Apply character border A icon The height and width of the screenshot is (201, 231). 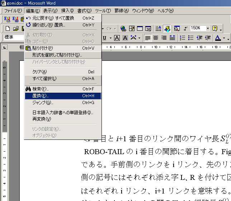[x=117, y=38]
